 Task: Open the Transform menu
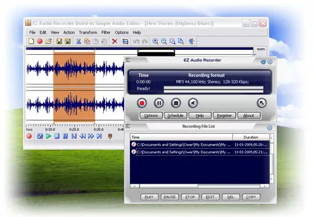click(x=88, y=33)
